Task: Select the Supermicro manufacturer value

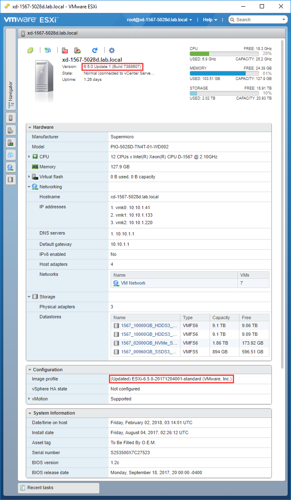Action: [x=122, y=137]
